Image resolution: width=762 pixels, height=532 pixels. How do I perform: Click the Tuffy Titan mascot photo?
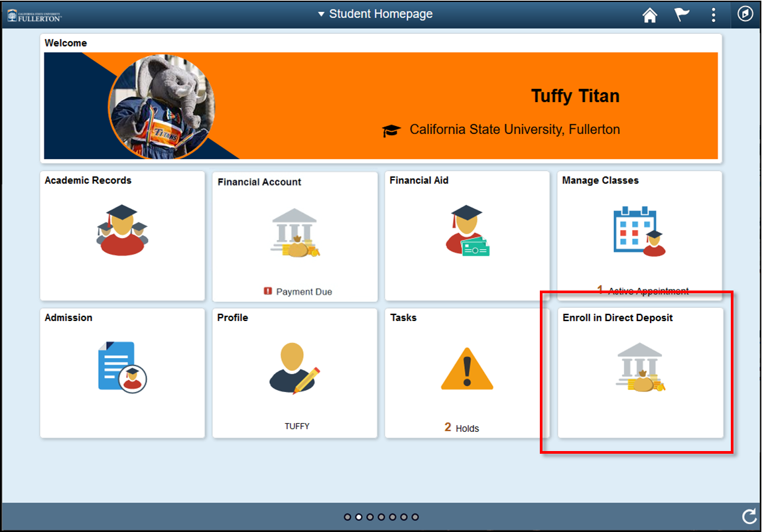pos(161,106)
